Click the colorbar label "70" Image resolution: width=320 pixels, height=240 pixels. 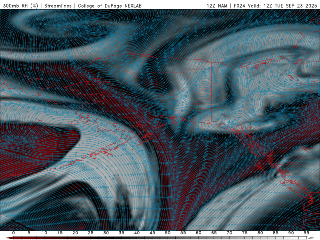pos(229,233)
